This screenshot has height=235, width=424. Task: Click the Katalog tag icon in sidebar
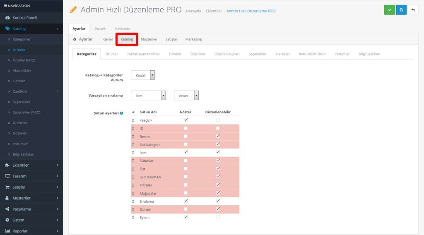[x=7, y=29]
